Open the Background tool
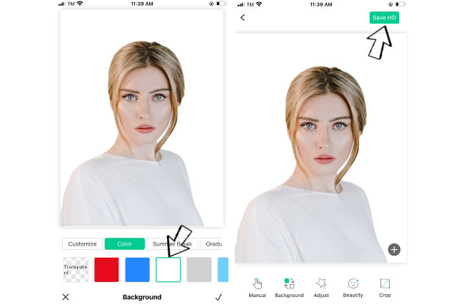This screenshot has height=307, width=464. coord(289,288)
